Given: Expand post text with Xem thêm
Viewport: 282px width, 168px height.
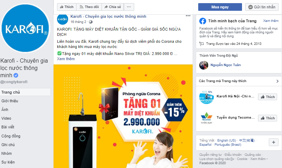Looking at the screenshot, I should pos(66,59).
